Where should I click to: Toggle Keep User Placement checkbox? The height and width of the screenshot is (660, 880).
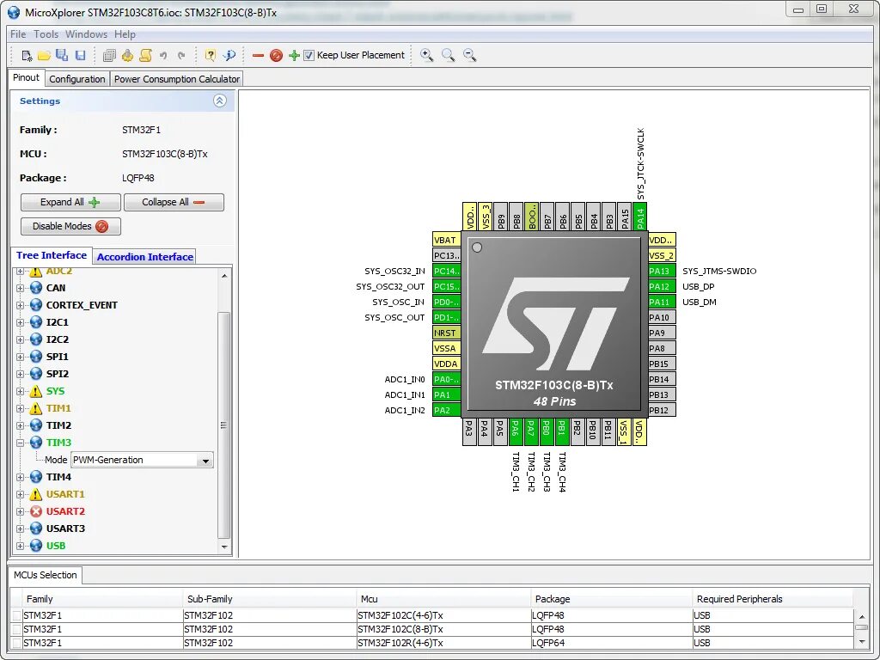[309, 56]
